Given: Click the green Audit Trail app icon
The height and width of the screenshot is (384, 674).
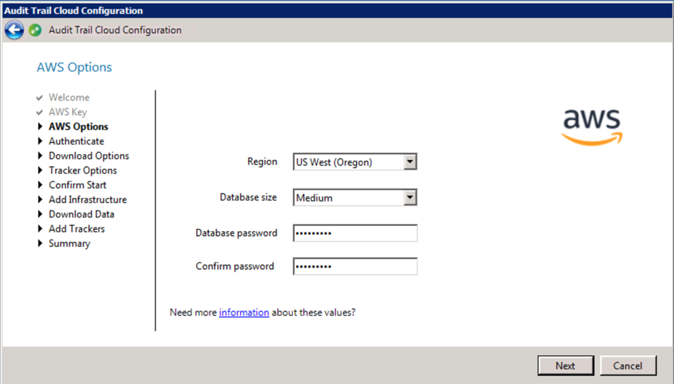Looking at the screenshot, I should pyautogui.click(x=36, y=30).
